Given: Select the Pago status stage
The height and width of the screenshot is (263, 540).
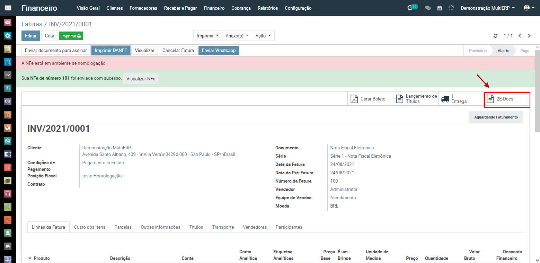Looking at the screenshot, I should pos(524,51).
